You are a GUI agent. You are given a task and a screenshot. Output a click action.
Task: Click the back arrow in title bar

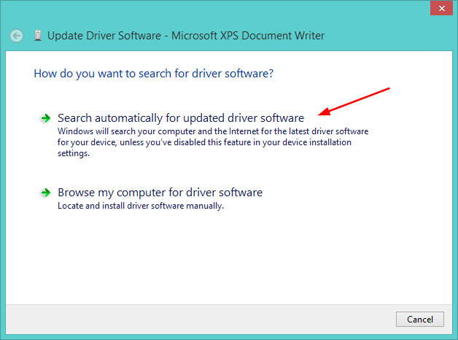point(16,36)
